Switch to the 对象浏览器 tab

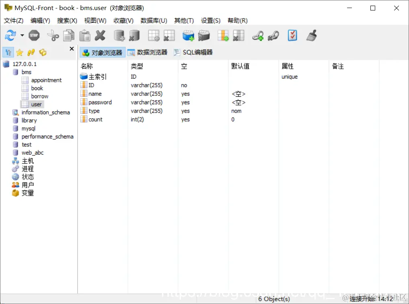tap(102, 52)
